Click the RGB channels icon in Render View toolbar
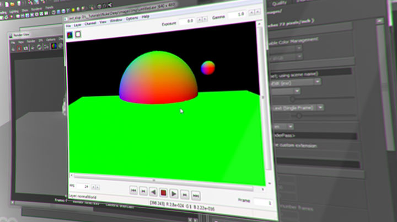This screenshot has width=397, height=222. click(53, 46)
